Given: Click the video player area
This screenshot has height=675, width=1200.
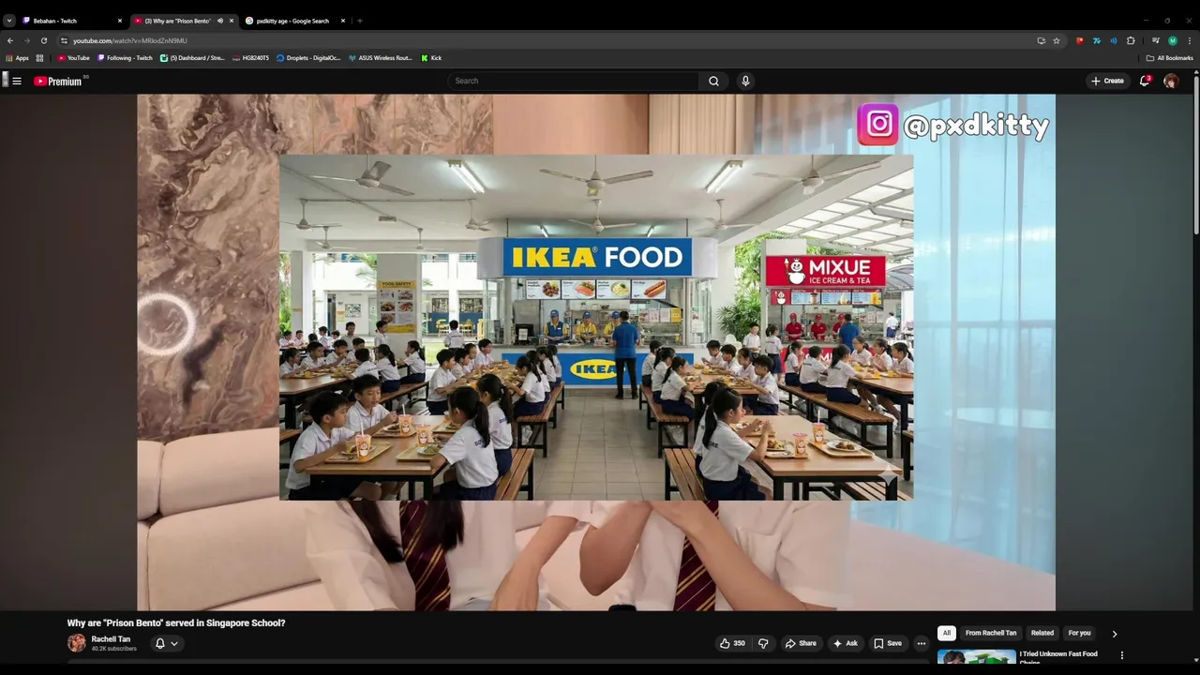Looking at the screenshot, I should coord(596,352).
